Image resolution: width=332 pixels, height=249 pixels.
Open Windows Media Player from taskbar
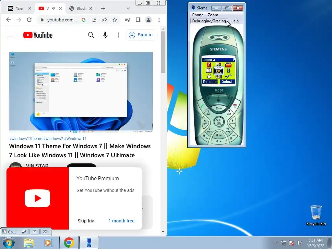48,243
